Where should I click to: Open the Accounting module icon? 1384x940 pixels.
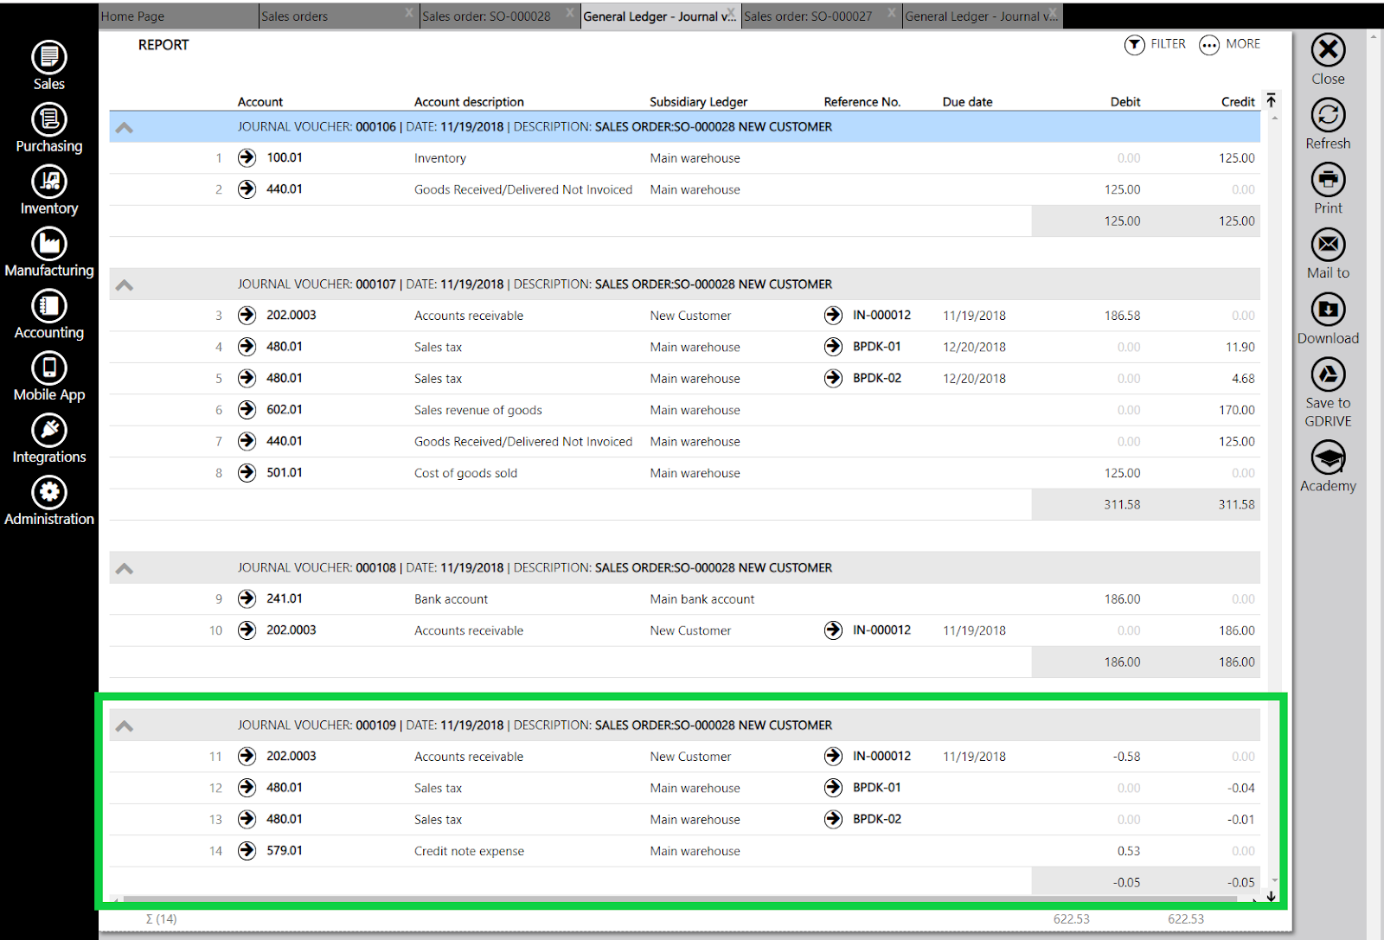(49, 306)
